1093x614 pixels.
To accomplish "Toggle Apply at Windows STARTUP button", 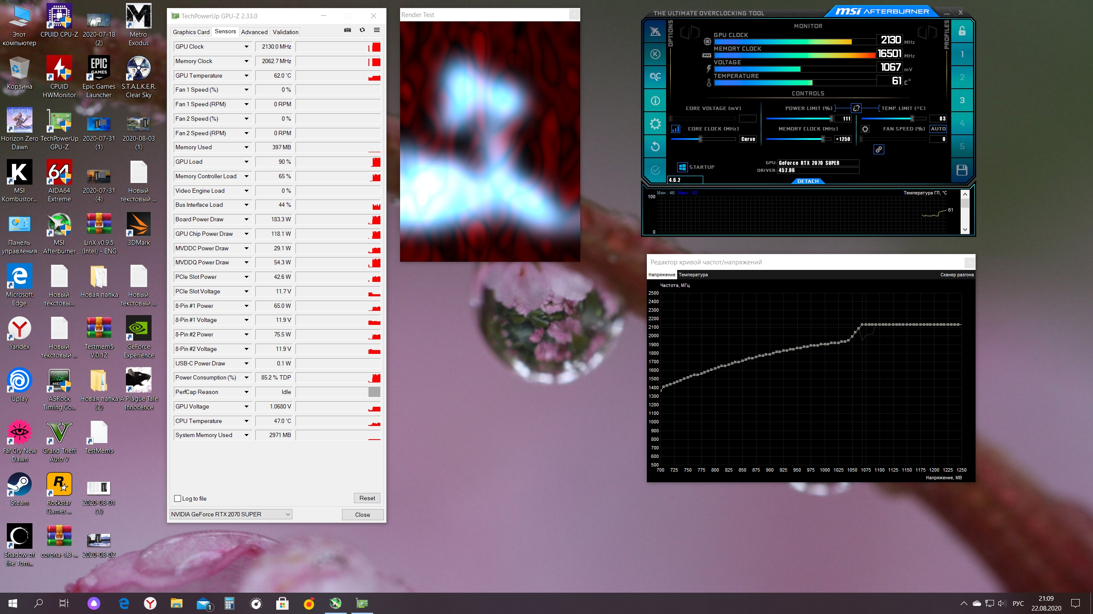I will coord(682,167).
